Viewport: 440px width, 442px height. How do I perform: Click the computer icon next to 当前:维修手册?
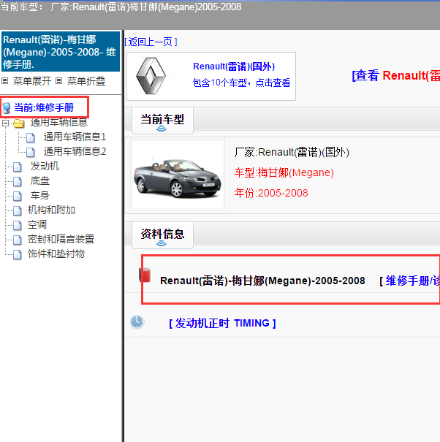pyautogui.click(x=6, y=108)
